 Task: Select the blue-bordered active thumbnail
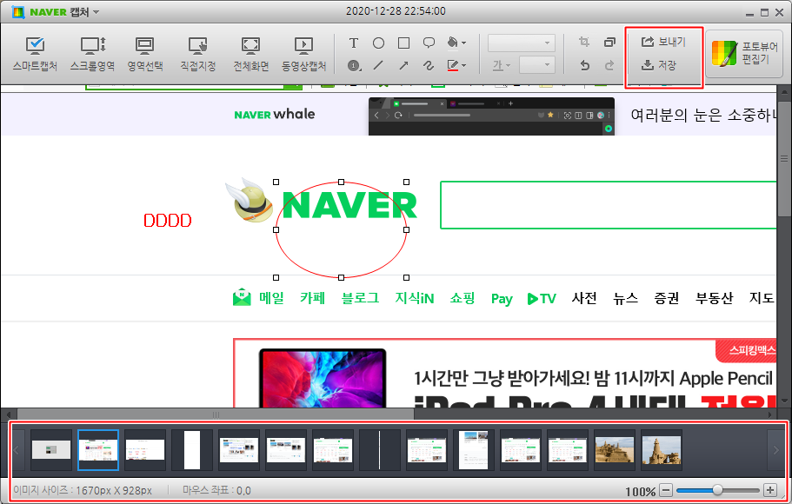(98, 450)
